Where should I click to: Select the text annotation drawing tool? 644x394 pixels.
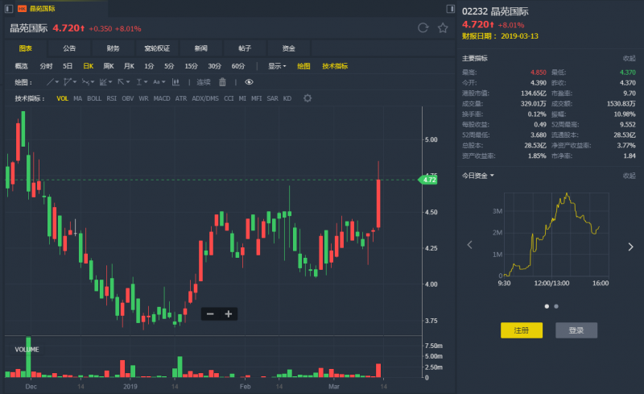pos(156,82)
